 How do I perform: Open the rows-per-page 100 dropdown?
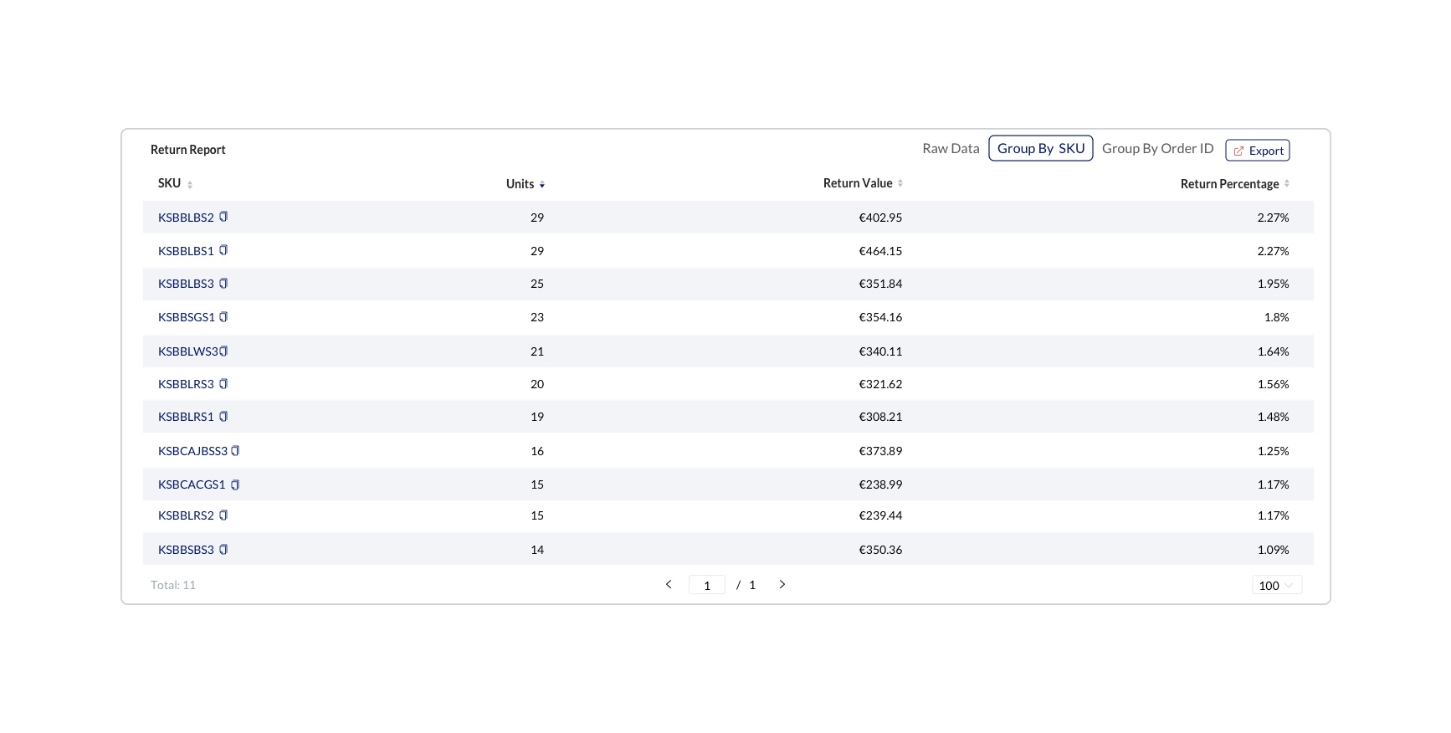(1277, 586)
